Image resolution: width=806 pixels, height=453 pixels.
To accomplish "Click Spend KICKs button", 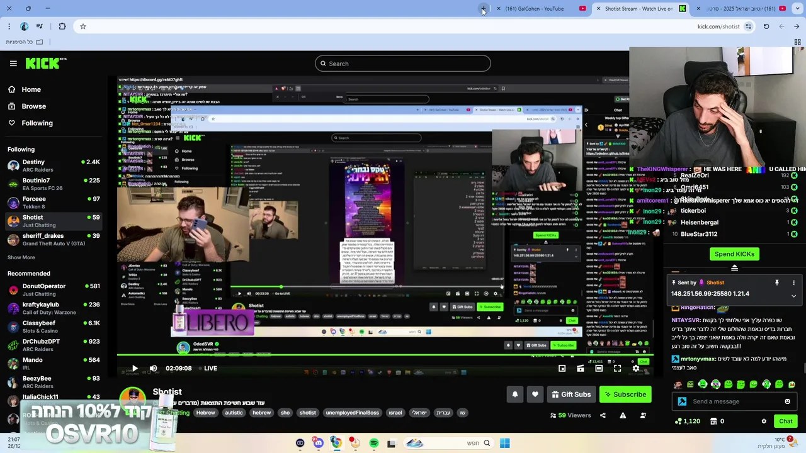I will 734,254.
